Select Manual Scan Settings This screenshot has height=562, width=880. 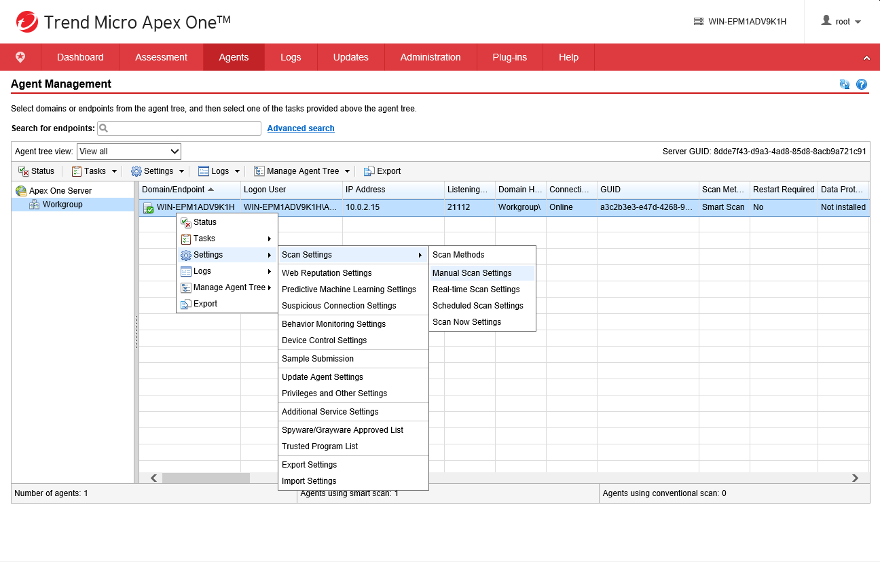coord(483,273)
